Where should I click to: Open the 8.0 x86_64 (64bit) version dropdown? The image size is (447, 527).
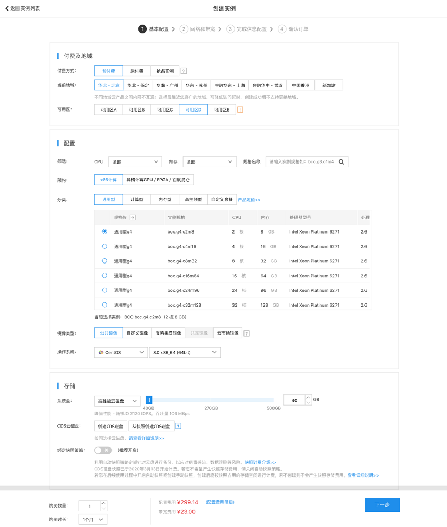point(185,352)
